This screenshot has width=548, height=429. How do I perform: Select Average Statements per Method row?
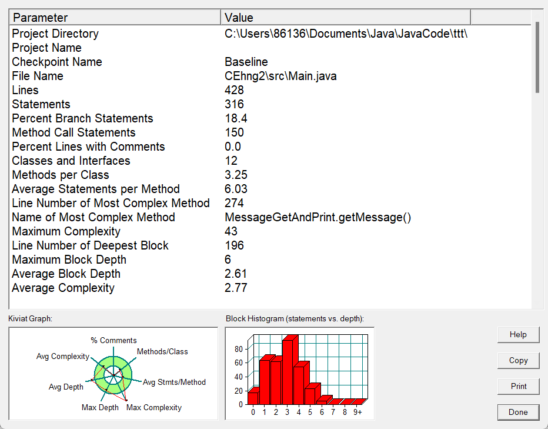96,189
